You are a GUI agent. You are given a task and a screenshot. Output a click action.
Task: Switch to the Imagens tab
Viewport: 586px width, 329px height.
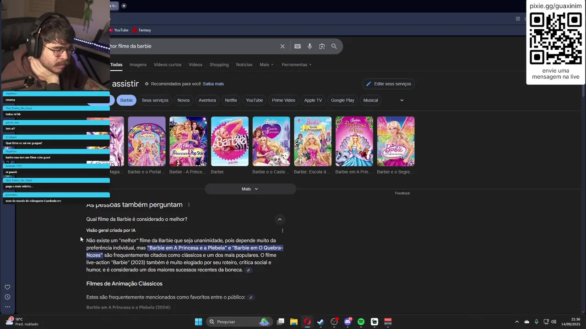click(138, 65)
